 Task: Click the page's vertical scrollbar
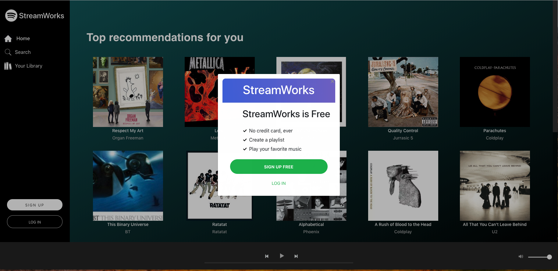click(x=555, y=66)
